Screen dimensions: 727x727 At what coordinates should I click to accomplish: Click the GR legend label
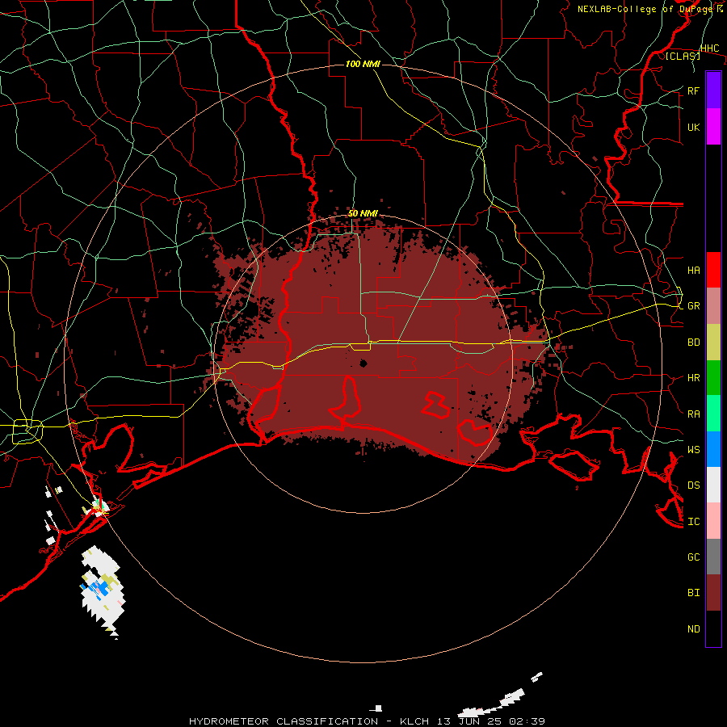click(694, 306)
